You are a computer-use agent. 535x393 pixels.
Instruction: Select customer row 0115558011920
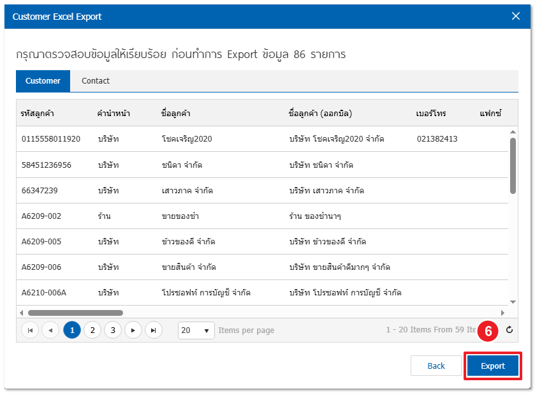pyautogui.click(x=51, y=139)
